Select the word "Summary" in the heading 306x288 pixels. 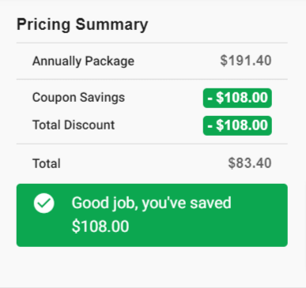111,24
